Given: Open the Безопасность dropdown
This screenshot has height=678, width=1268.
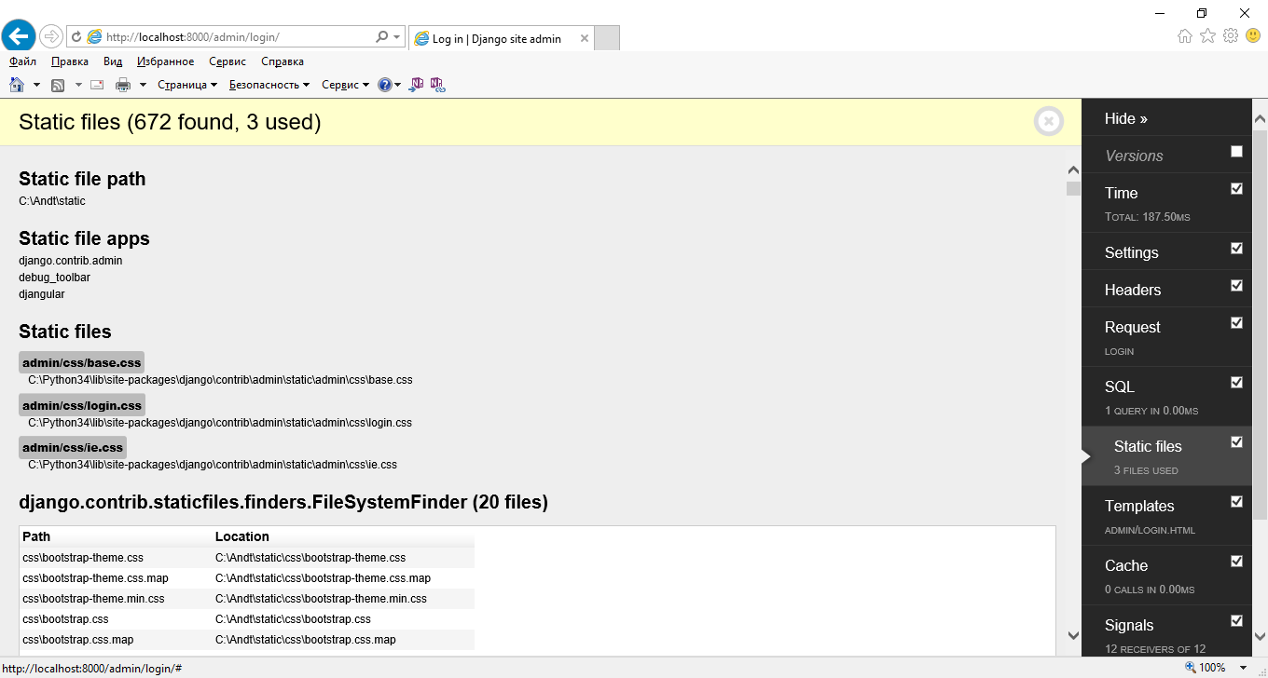Looking at the screenshot, I should (269, 85).
